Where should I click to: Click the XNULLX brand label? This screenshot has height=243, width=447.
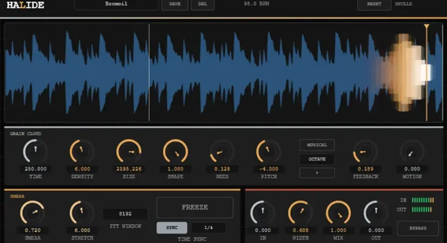[x=403, y=4]
